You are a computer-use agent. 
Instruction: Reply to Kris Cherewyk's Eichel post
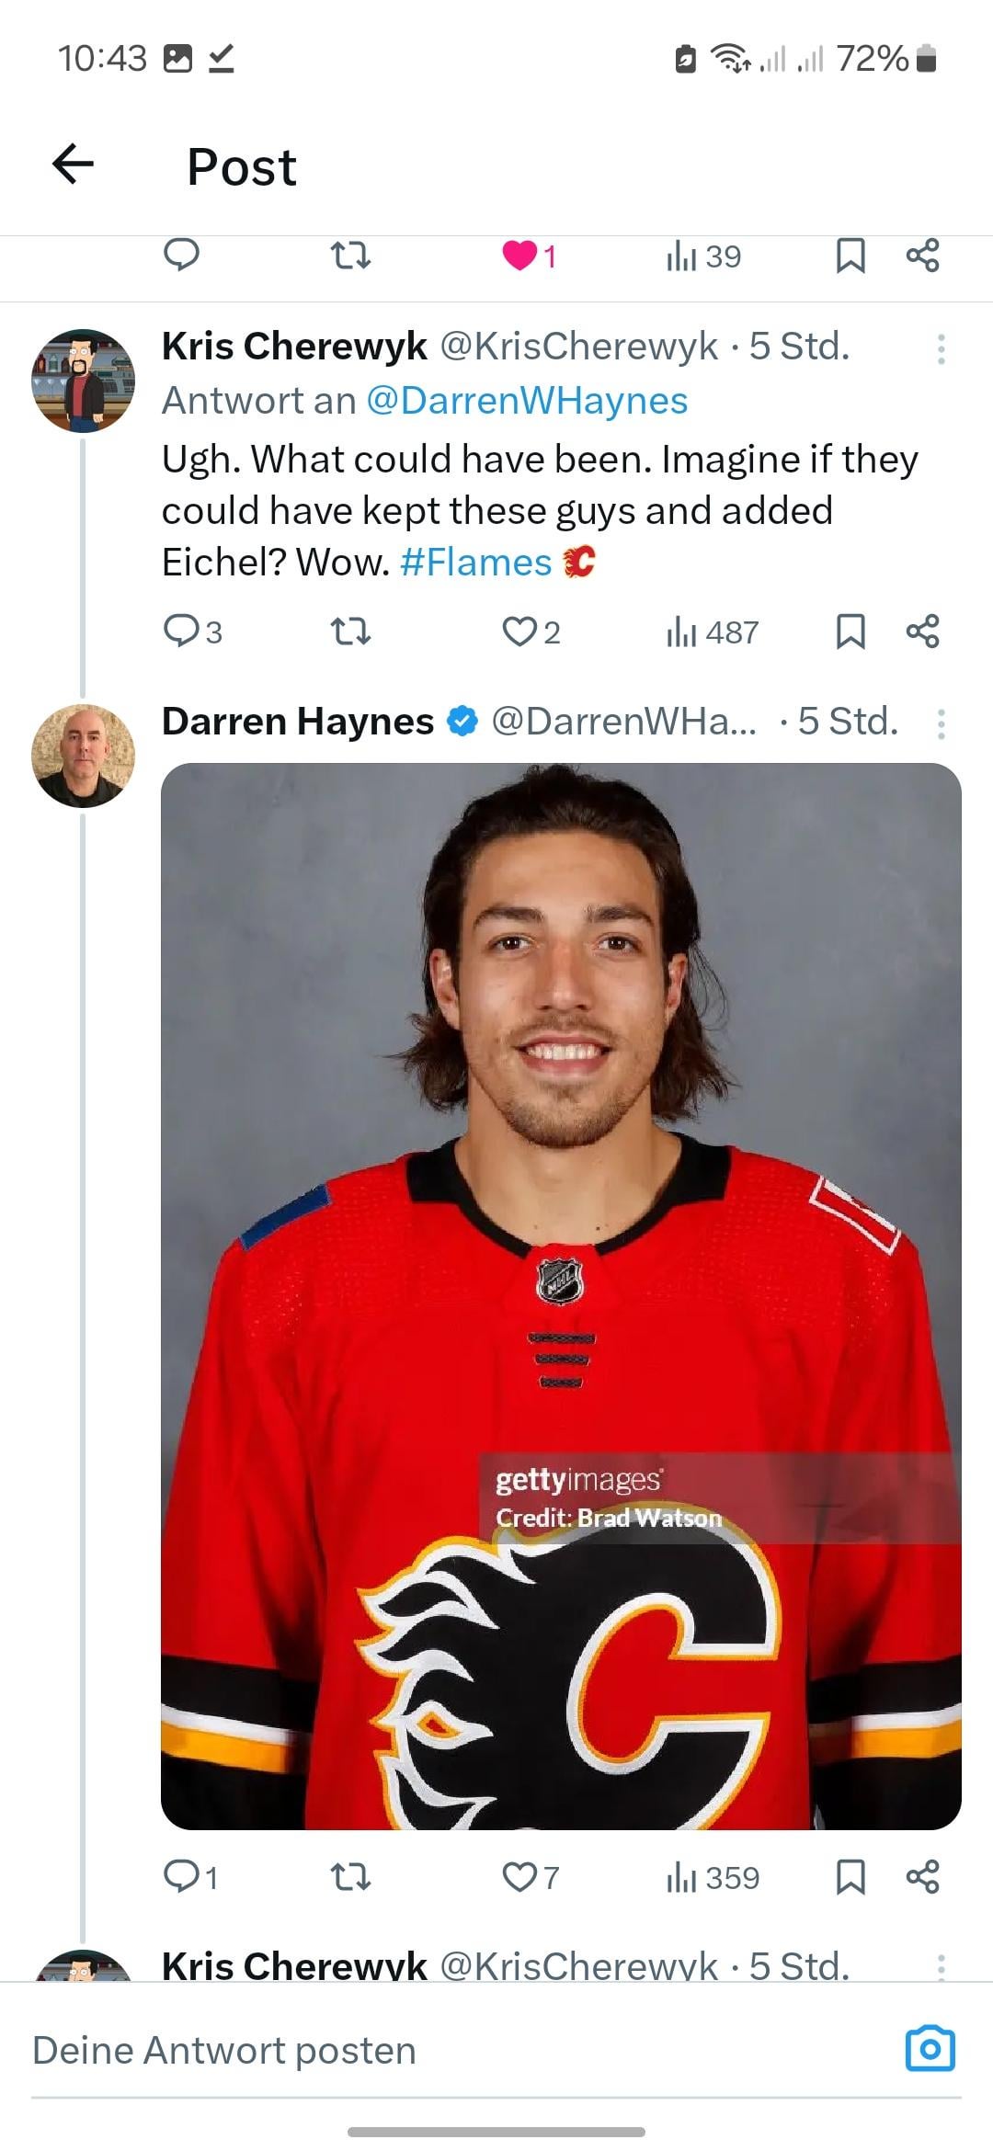[181, 632]
